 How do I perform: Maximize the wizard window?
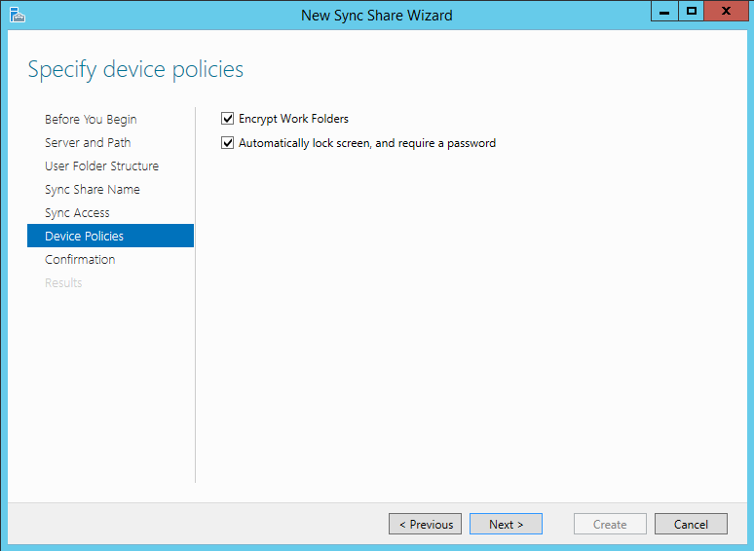[x=692, y=11]
